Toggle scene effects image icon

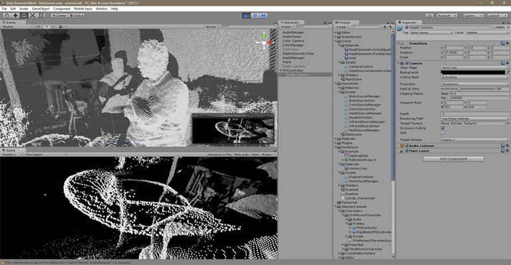pyautogui.click(x=61, y=27)
